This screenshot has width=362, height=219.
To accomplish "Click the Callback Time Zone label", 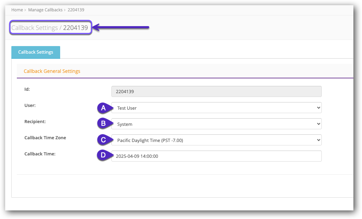I will click(45, 138).
